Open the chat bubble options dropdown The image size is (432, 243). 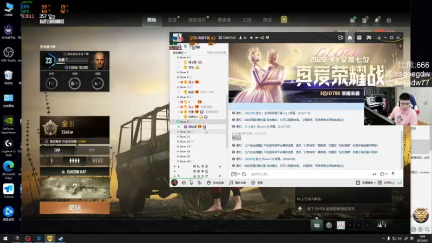tap(384, 174)
